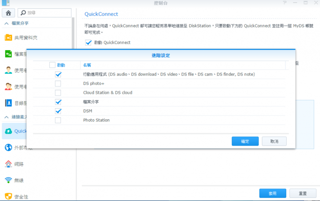Click the sidebar vertical scrollbar

coord(73,34)
